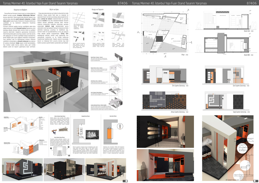Screen dimensions: 259x183
Task: Click the 'Modern Duvar' callout label
Action: click(42, 140)
